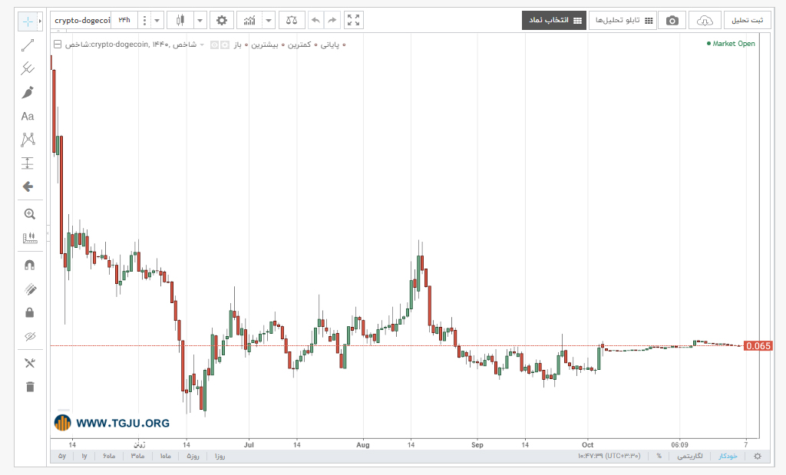Toggle magnet mode for drawings
Screen dimensions: 786x475
pos(30,265)
